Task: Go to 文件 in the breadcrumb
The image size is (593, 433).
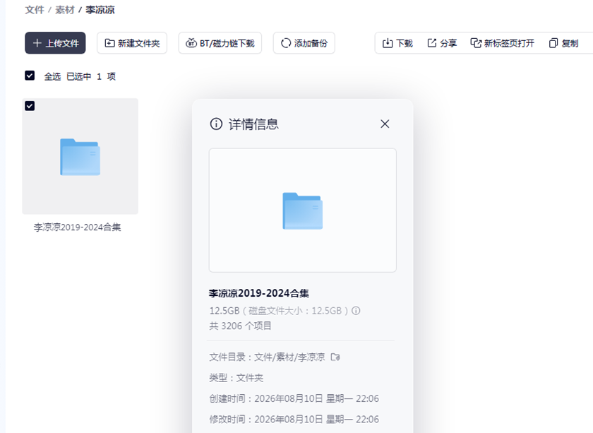Action: tap(35, 10)
